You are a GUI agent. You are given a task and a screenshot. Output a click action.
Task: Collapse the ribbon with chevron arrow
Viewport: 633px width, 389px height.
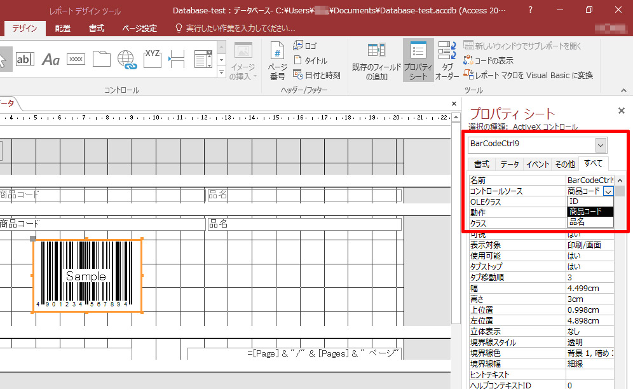point(623,90)
